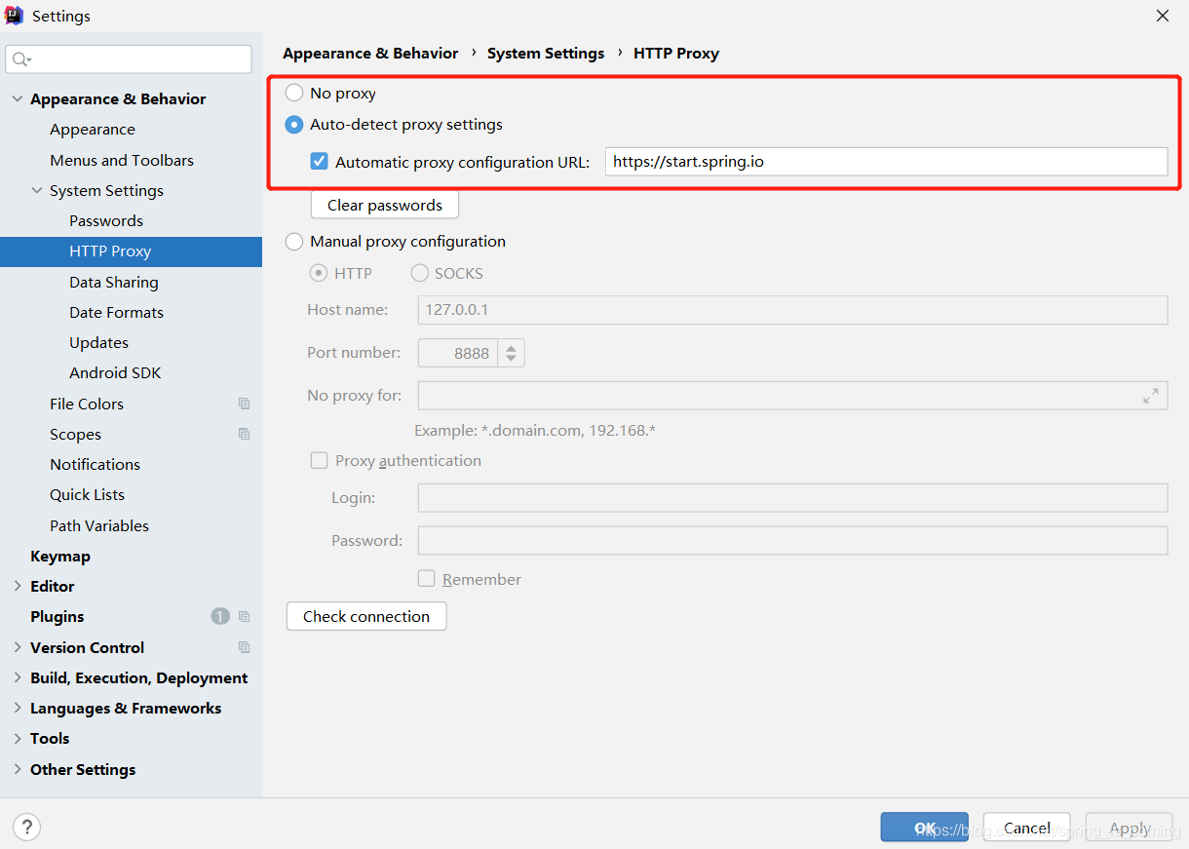The height and width of the screenshot is (849, 1189).
Task: Select the No proxy radio button
Action: click(x=294, y=94)
